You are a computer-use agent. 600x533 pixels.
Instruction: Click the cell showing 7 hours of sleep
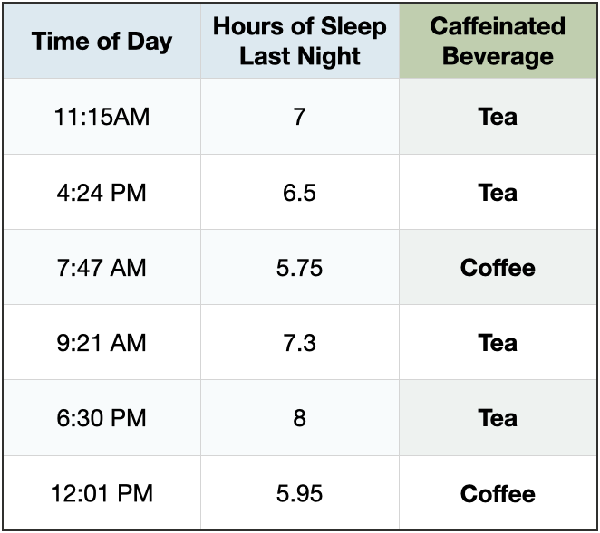point(299,117)
